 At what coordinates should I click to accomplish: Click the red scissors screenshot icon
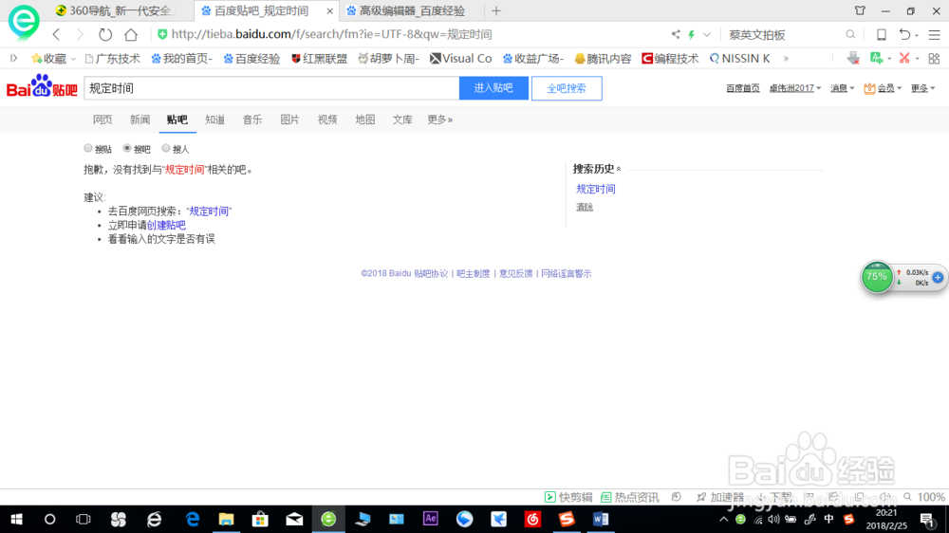point(904,58)
